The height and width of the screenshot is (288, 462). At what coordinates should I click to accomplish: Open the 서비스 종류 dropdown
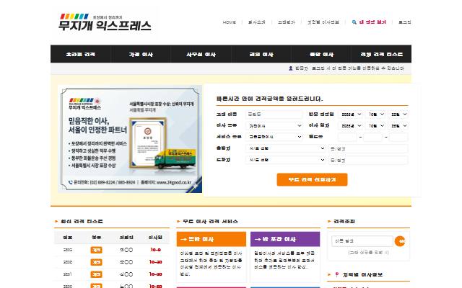[x=274, y=137]
